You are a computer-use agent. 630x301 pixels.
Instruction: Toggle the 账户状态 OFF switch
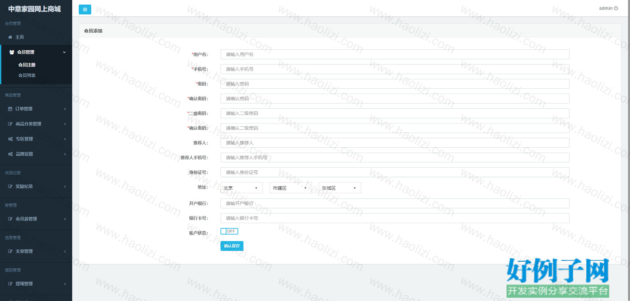click(229, 231)
